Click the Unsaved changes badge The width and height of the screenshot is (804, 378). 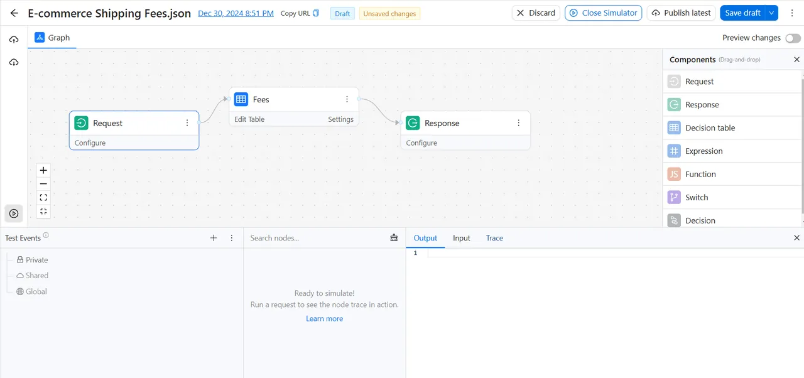point(389,13)
